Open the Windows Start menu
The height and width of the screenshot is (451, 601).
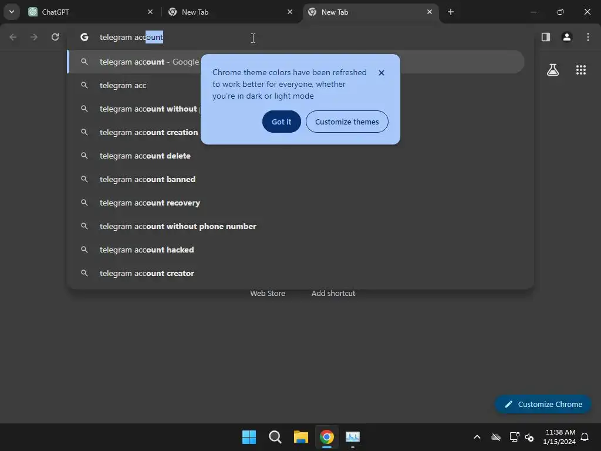pyautogui.click(x=249, y=437)
